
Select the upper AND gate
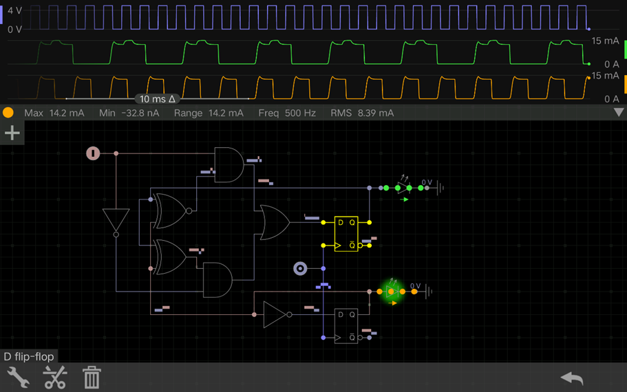pyautogui.click(x=229, y=164)
